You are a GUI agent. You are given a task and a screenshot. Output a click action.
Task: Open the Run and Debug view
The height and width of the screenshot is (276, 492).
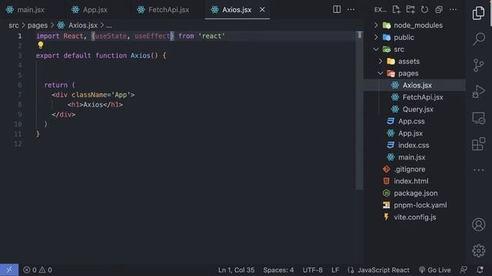(478, 92)
